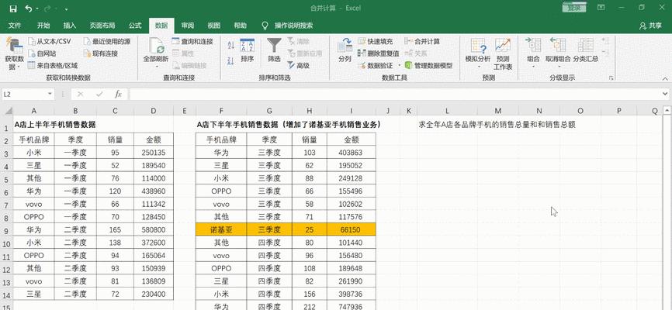Open Outline (分级显示) dialog launcher
The width and height of the screenshot is (672, 310).
click(611, 78)
